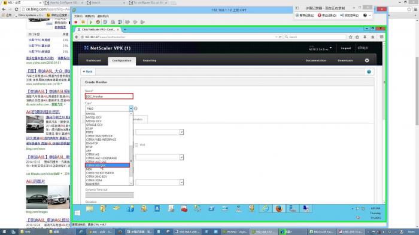419x235 pixels.
Task: Suspend the VM with yellow pause icon
Action: 83,22
